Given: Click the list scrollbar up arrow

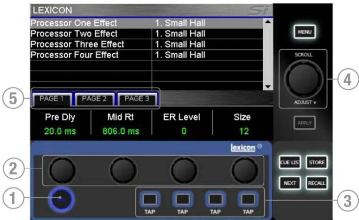Looking at the screenshot, I should (268, 22).
